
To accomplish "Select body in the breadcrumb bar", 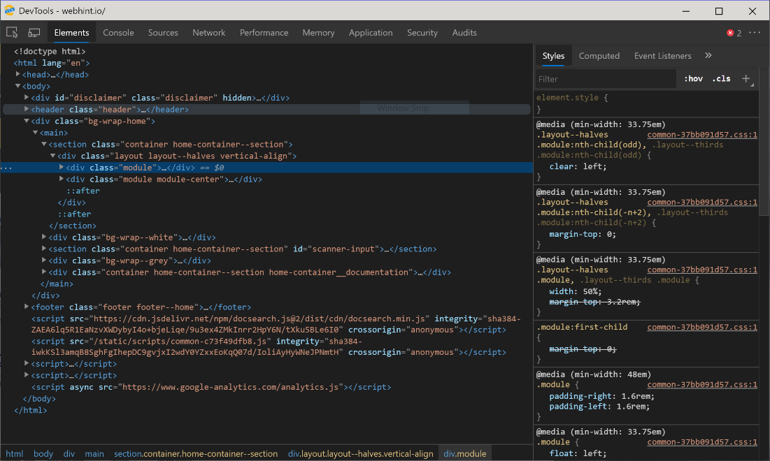I will coord(43,454).
